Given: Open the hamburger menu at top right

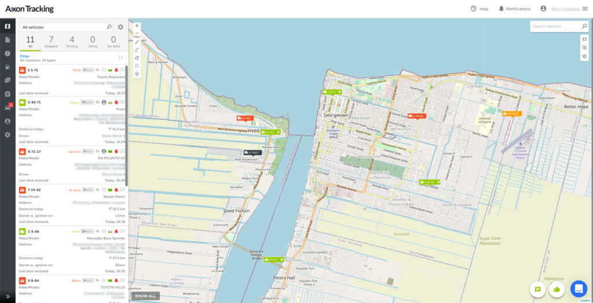Looking at the screenshot, I should coord(585,9).
